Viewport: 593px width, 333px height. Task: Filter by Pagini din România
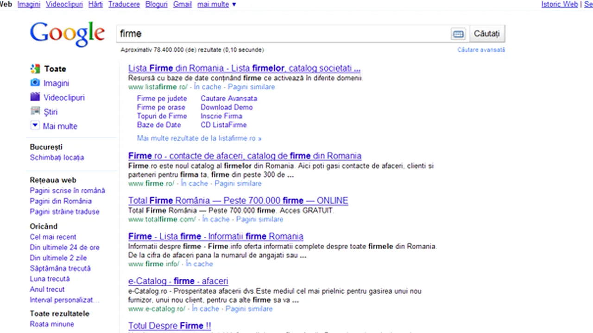[61, 201]
